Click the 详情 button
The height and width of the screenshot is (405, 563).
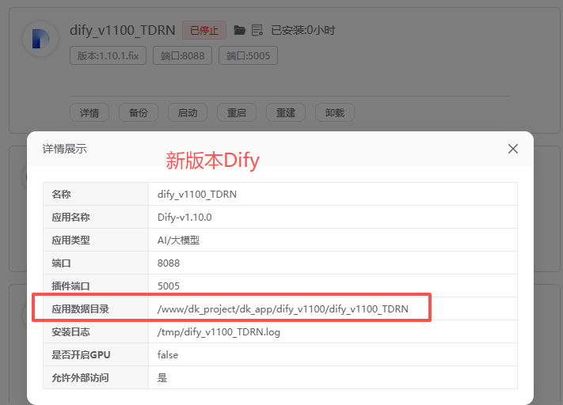point(89,113)
